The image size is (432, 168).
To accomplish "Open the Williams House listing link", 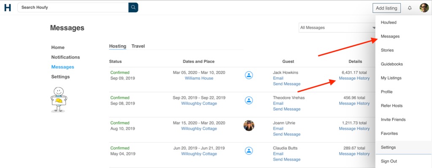I will (x=199, y=78).
